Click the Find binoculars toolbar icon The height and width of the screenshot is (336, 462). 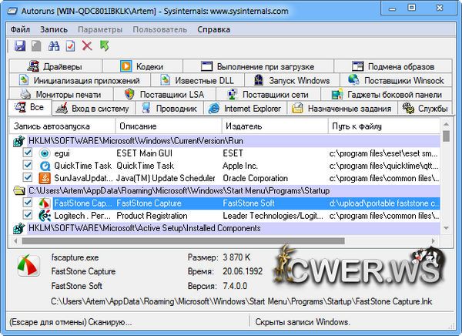click(53, 46)
